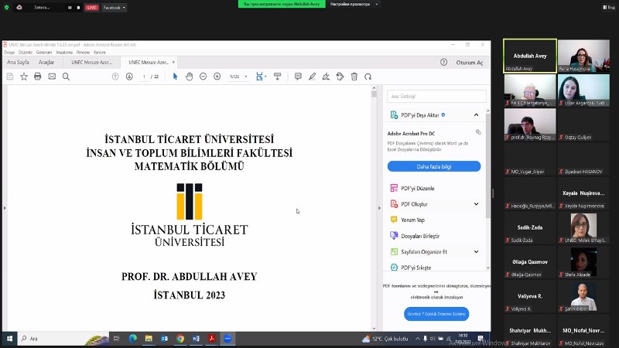Click the Daha fazla bilgi button

(434, 166)
